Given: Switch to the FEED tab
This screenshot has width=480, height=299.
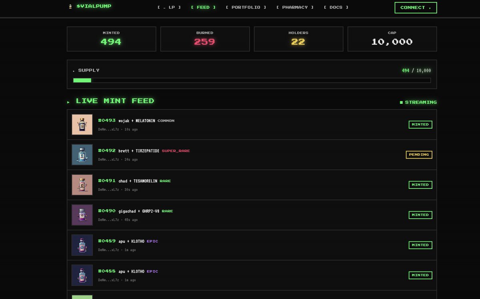Looking at the screenshot, I should [203, 7].
